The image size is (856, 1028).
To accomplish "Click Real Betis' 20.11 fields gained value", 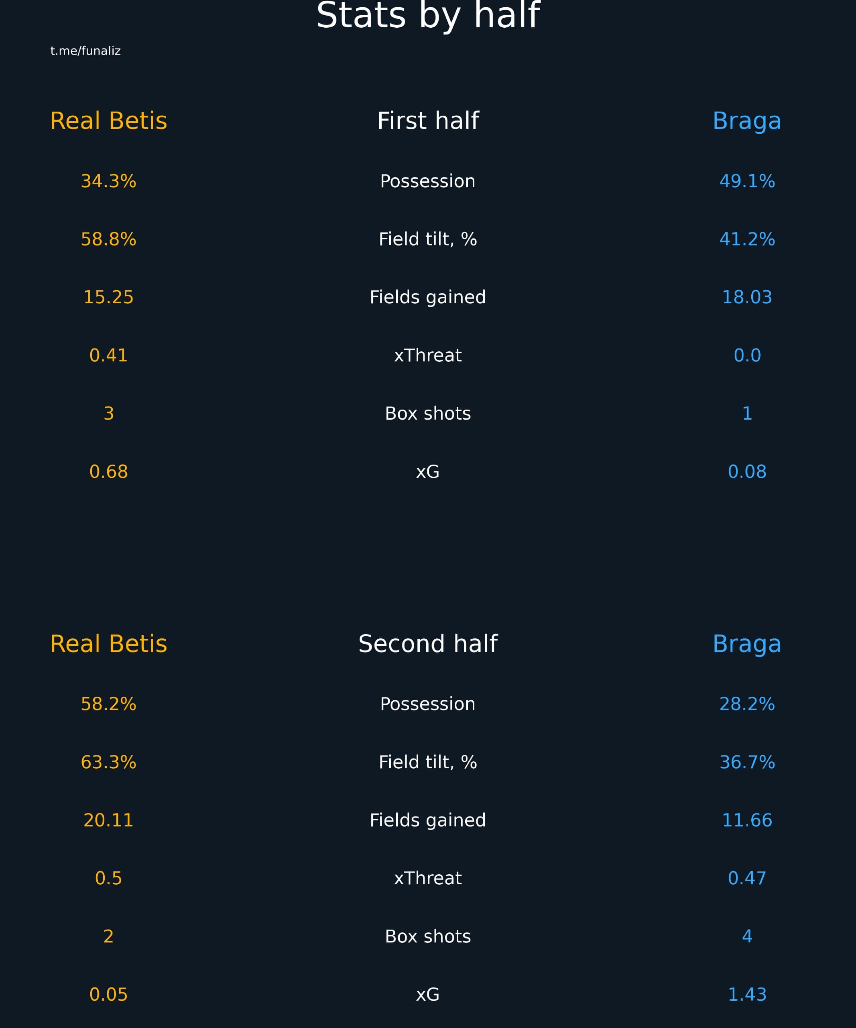I will [109, 820].
